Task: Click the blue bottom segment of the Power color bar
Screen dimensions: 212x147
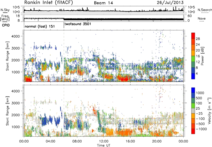Action: (193, 76)
